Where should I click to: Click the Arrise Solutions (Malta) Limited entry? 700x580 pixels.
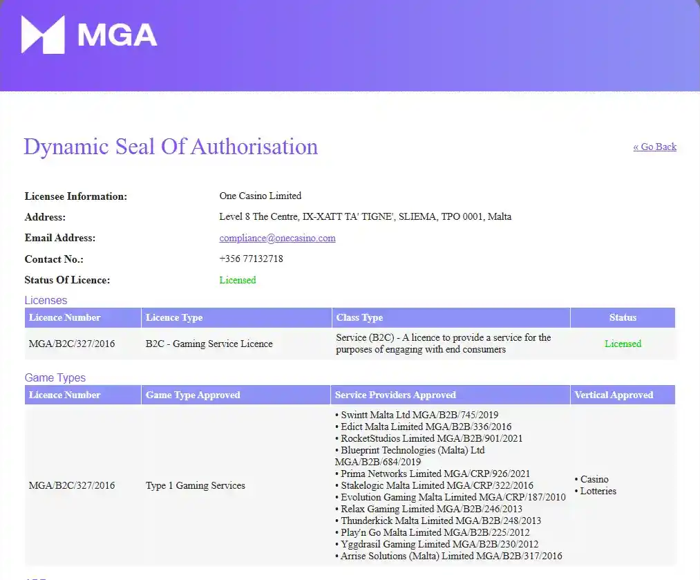[448, 556]
